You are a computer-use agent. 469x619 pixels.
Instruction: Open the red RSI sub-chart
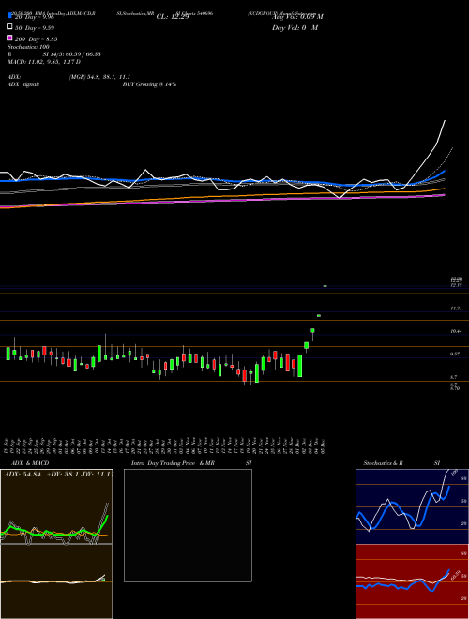pyautogui.click(x=412, y=581)
